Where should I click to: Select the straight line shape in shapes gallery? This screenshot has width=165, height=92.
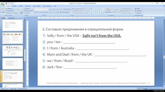coord(93,9)
